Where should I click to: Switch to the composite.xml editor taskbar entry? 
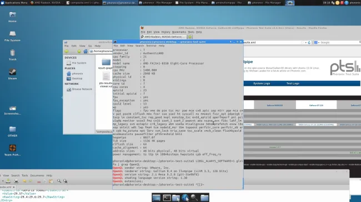(x=83, y=3)
